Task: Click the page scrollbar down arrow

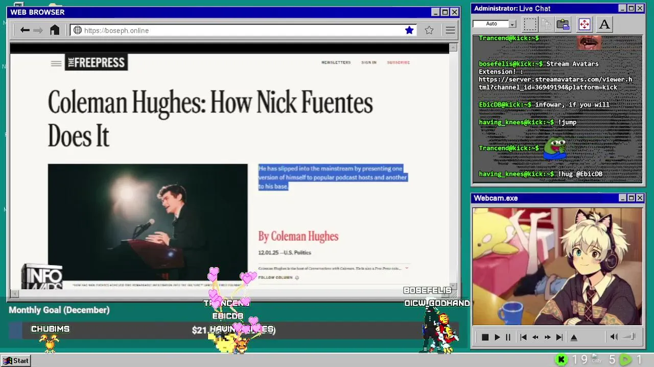Action: click(453, 286)
